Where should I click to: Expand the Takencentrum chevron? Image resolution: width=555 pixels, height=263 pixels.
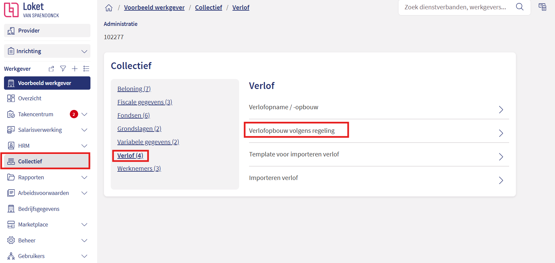(x=84, y=114)
